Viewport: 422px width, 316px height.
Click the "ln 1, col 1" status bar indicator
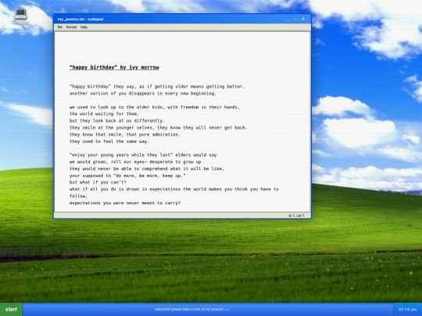(296, 215)
